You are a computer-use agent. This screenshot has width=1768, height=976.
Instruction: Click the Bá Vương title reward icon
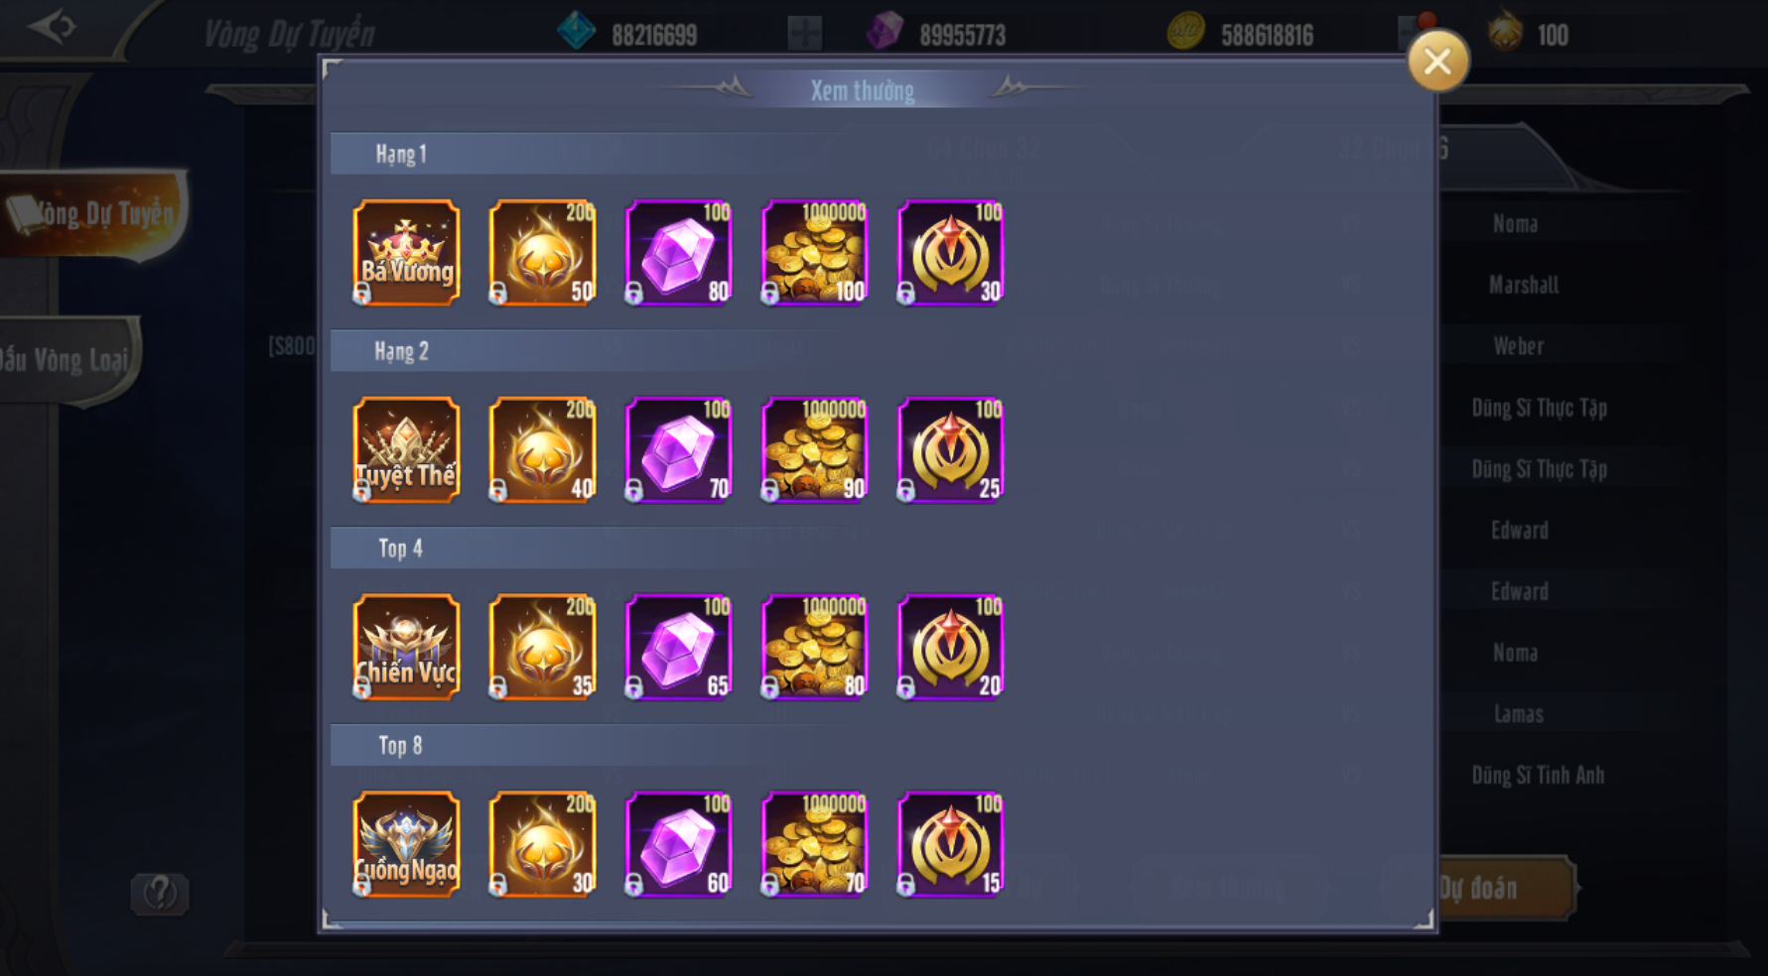pyautogui.click(x=406, y=252)
